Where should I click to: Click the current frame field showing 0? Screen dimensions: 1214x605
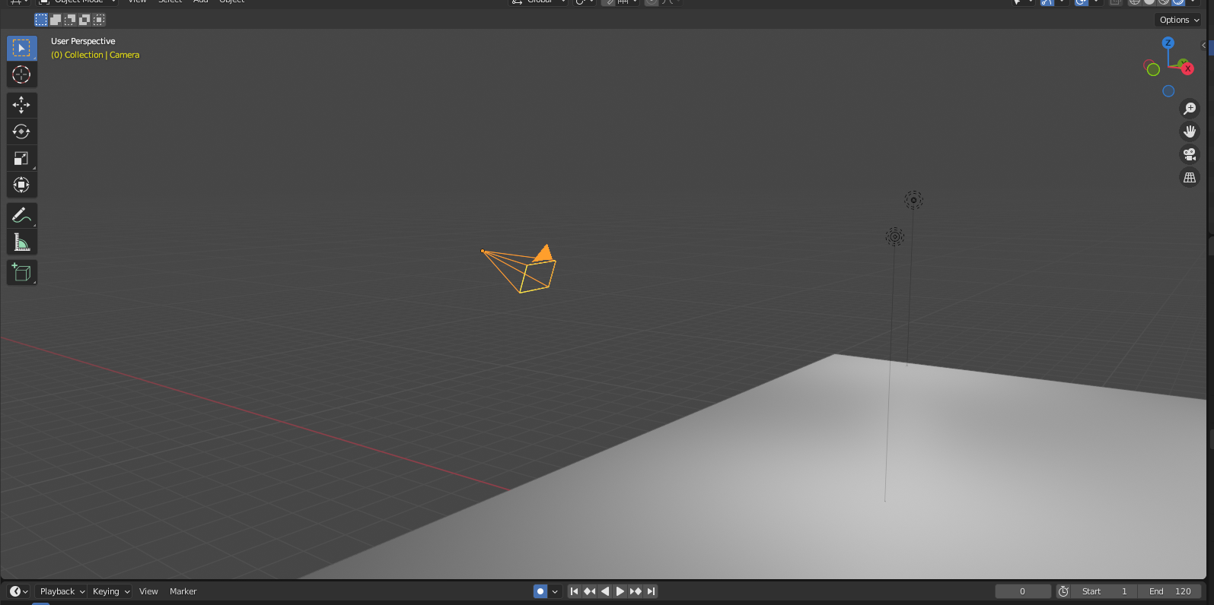coord(1023,591)
